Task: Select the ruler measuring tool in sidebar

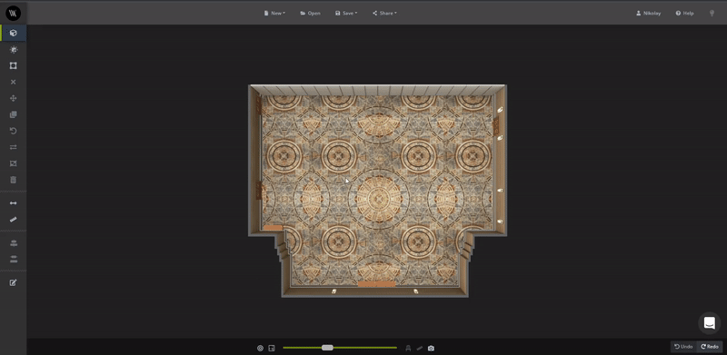Action: point(14,219)
